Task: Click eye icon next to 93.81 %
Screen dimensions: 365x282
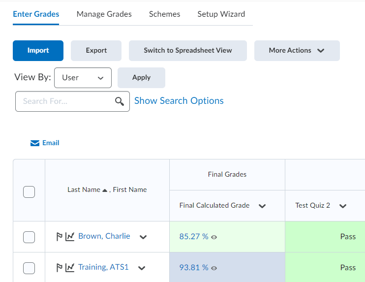Action: 214,268
